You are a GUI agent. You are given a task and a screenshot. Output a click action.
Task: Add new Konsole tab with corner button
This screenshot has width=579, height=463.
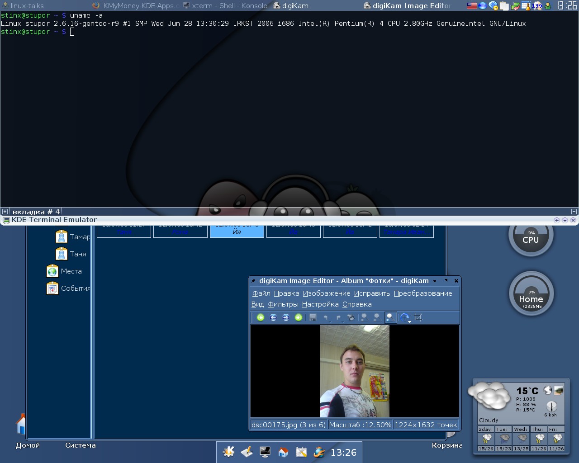click(x=5, y=212)
